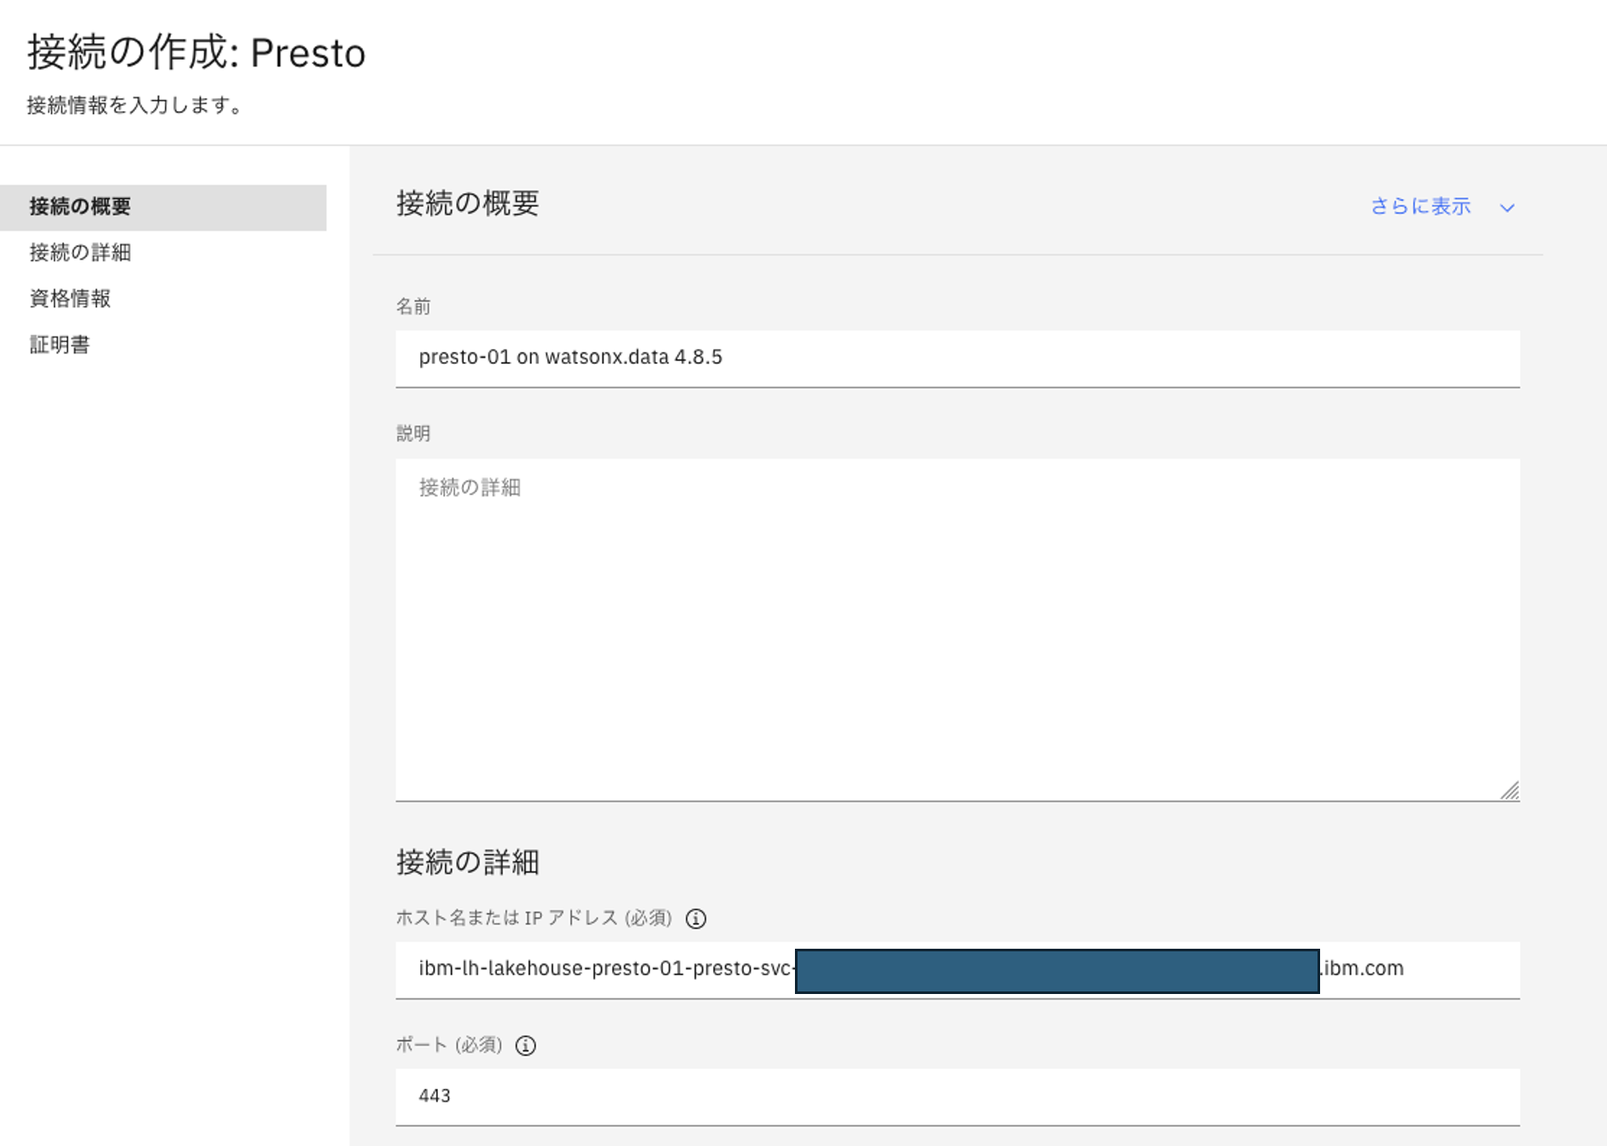Click the 接続の作成: Presto page title

point(196,53)
